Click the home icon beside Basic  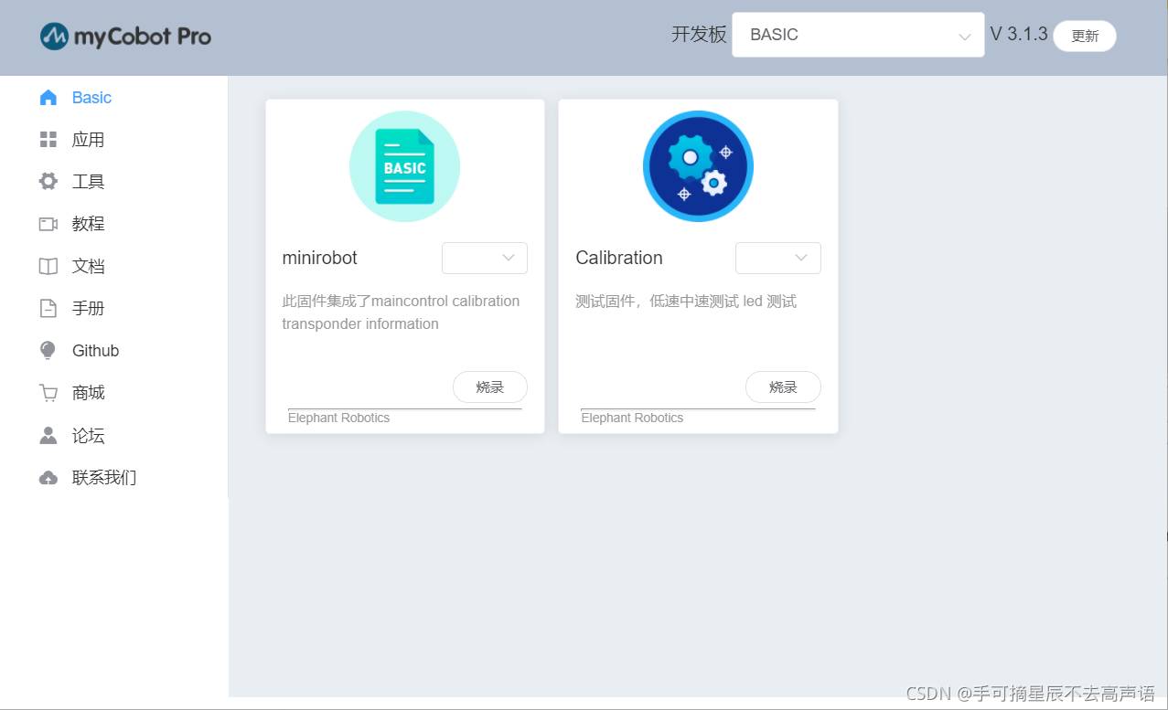coord(48,98)
